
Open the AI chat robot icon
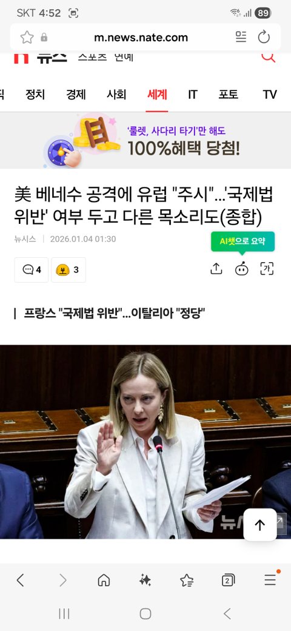241,269
